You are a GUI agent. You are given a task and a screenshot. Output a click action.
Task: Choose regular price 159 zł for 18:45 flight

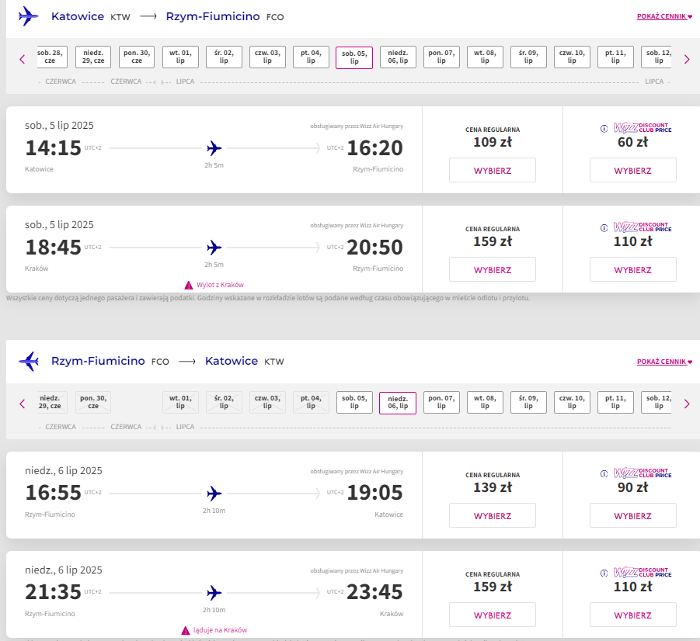tap(493, 269)
